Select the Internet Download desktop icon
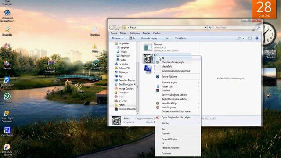Image resolution: width=281 pixels, height=158 pixels. [x=51, y=66]
